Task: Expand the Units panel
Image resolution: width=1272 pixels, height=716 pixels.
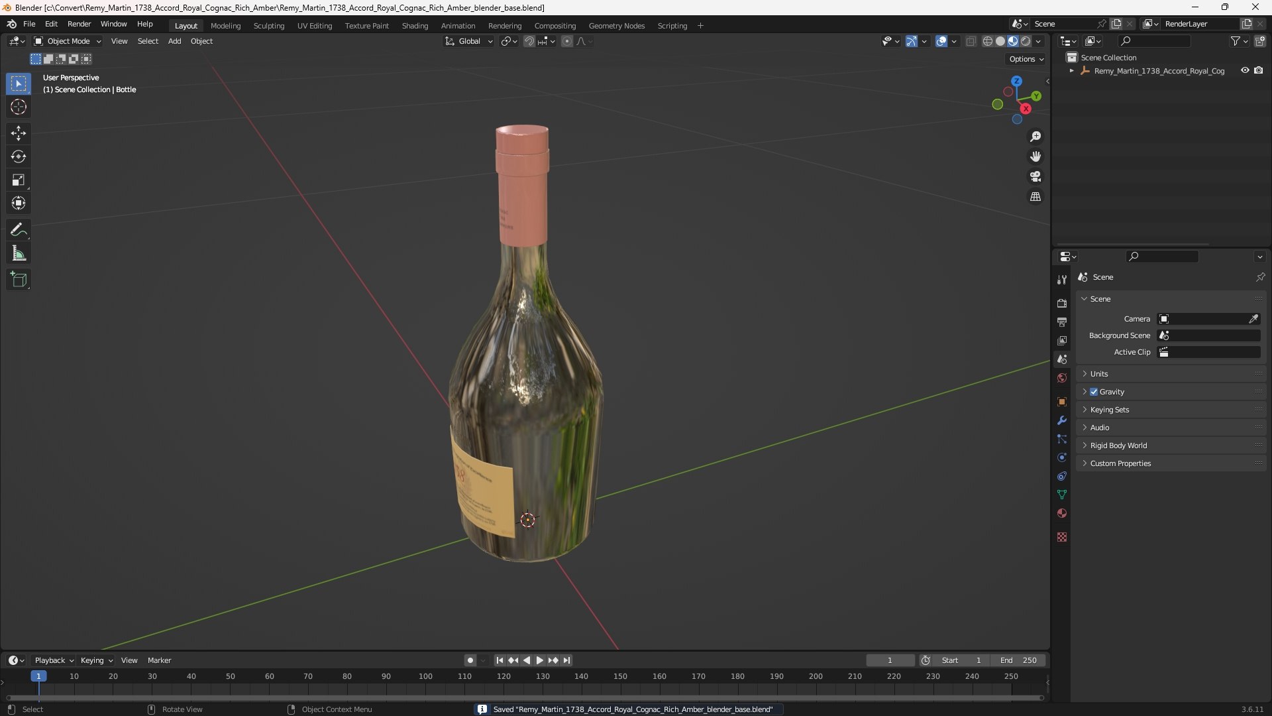Action: click(1171, 374)
